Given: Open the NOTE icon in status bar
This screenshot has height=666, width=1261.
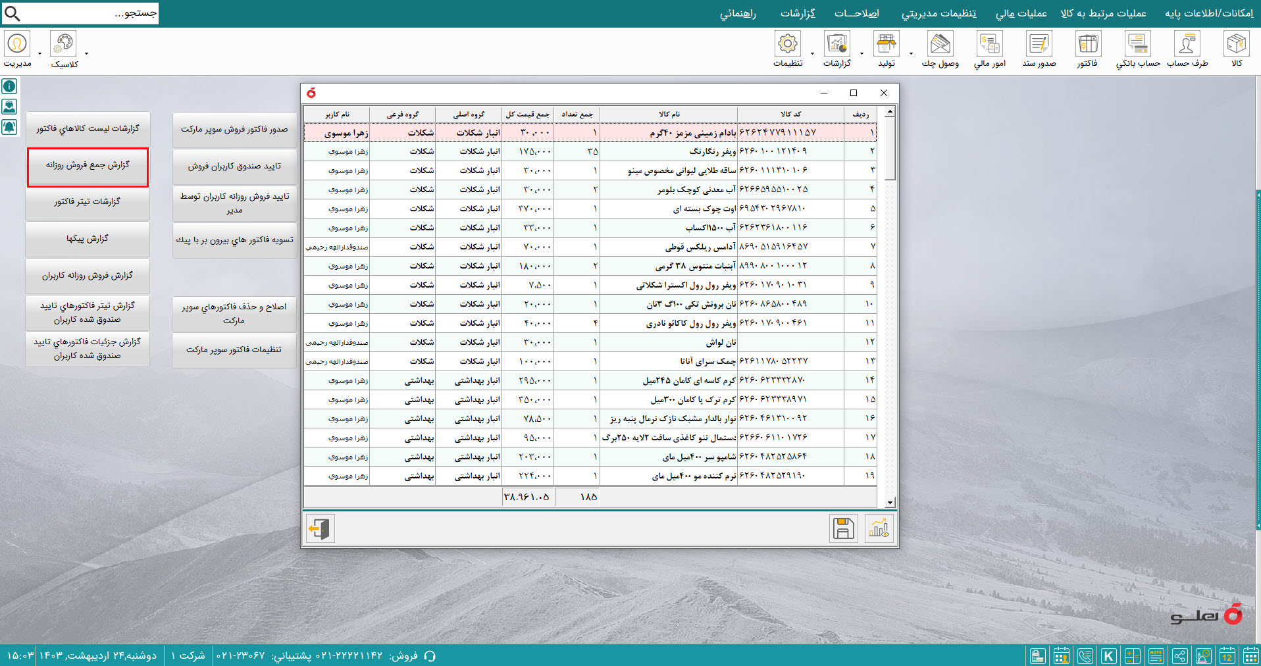Looking at the screenshot, I should [1156, 656].
